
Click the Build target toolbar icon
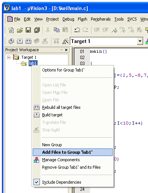click(x=20, y=41)
